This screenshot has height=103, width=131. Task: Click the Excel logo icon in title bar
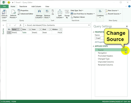(4, 2)
